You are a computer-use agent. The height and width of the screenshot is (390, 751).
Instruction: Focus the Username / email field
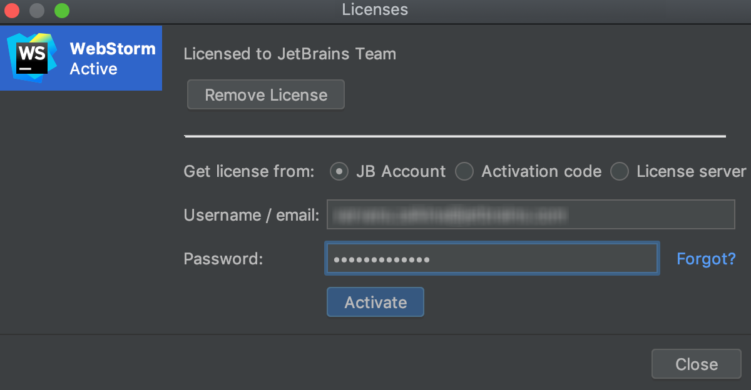coord(531,214)
